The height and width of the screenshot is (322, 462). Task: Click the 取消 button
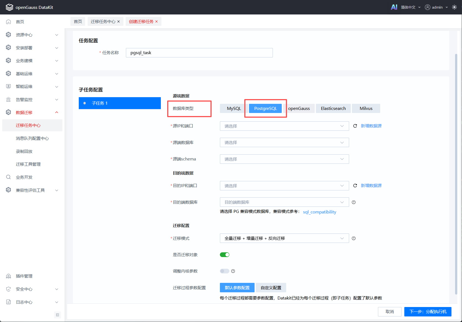390,312
